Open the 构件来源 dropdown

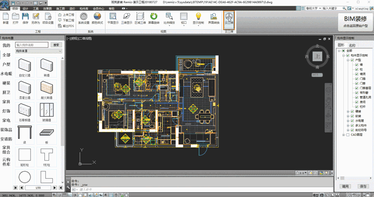pos(38,51)
